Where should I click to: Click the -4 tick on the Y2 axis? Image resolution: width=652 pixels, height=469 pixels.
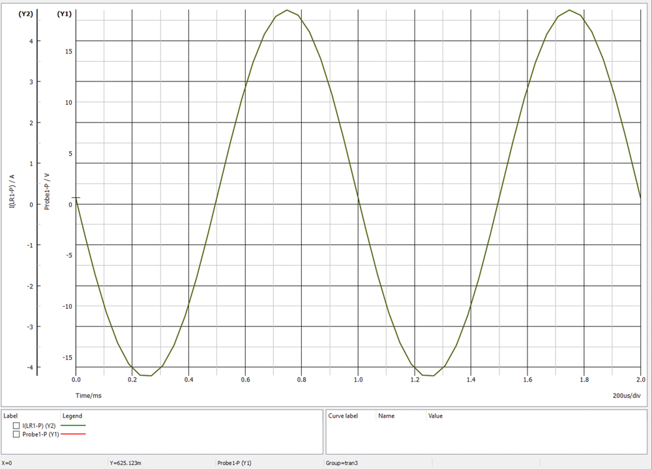click(x=30, y=367)
